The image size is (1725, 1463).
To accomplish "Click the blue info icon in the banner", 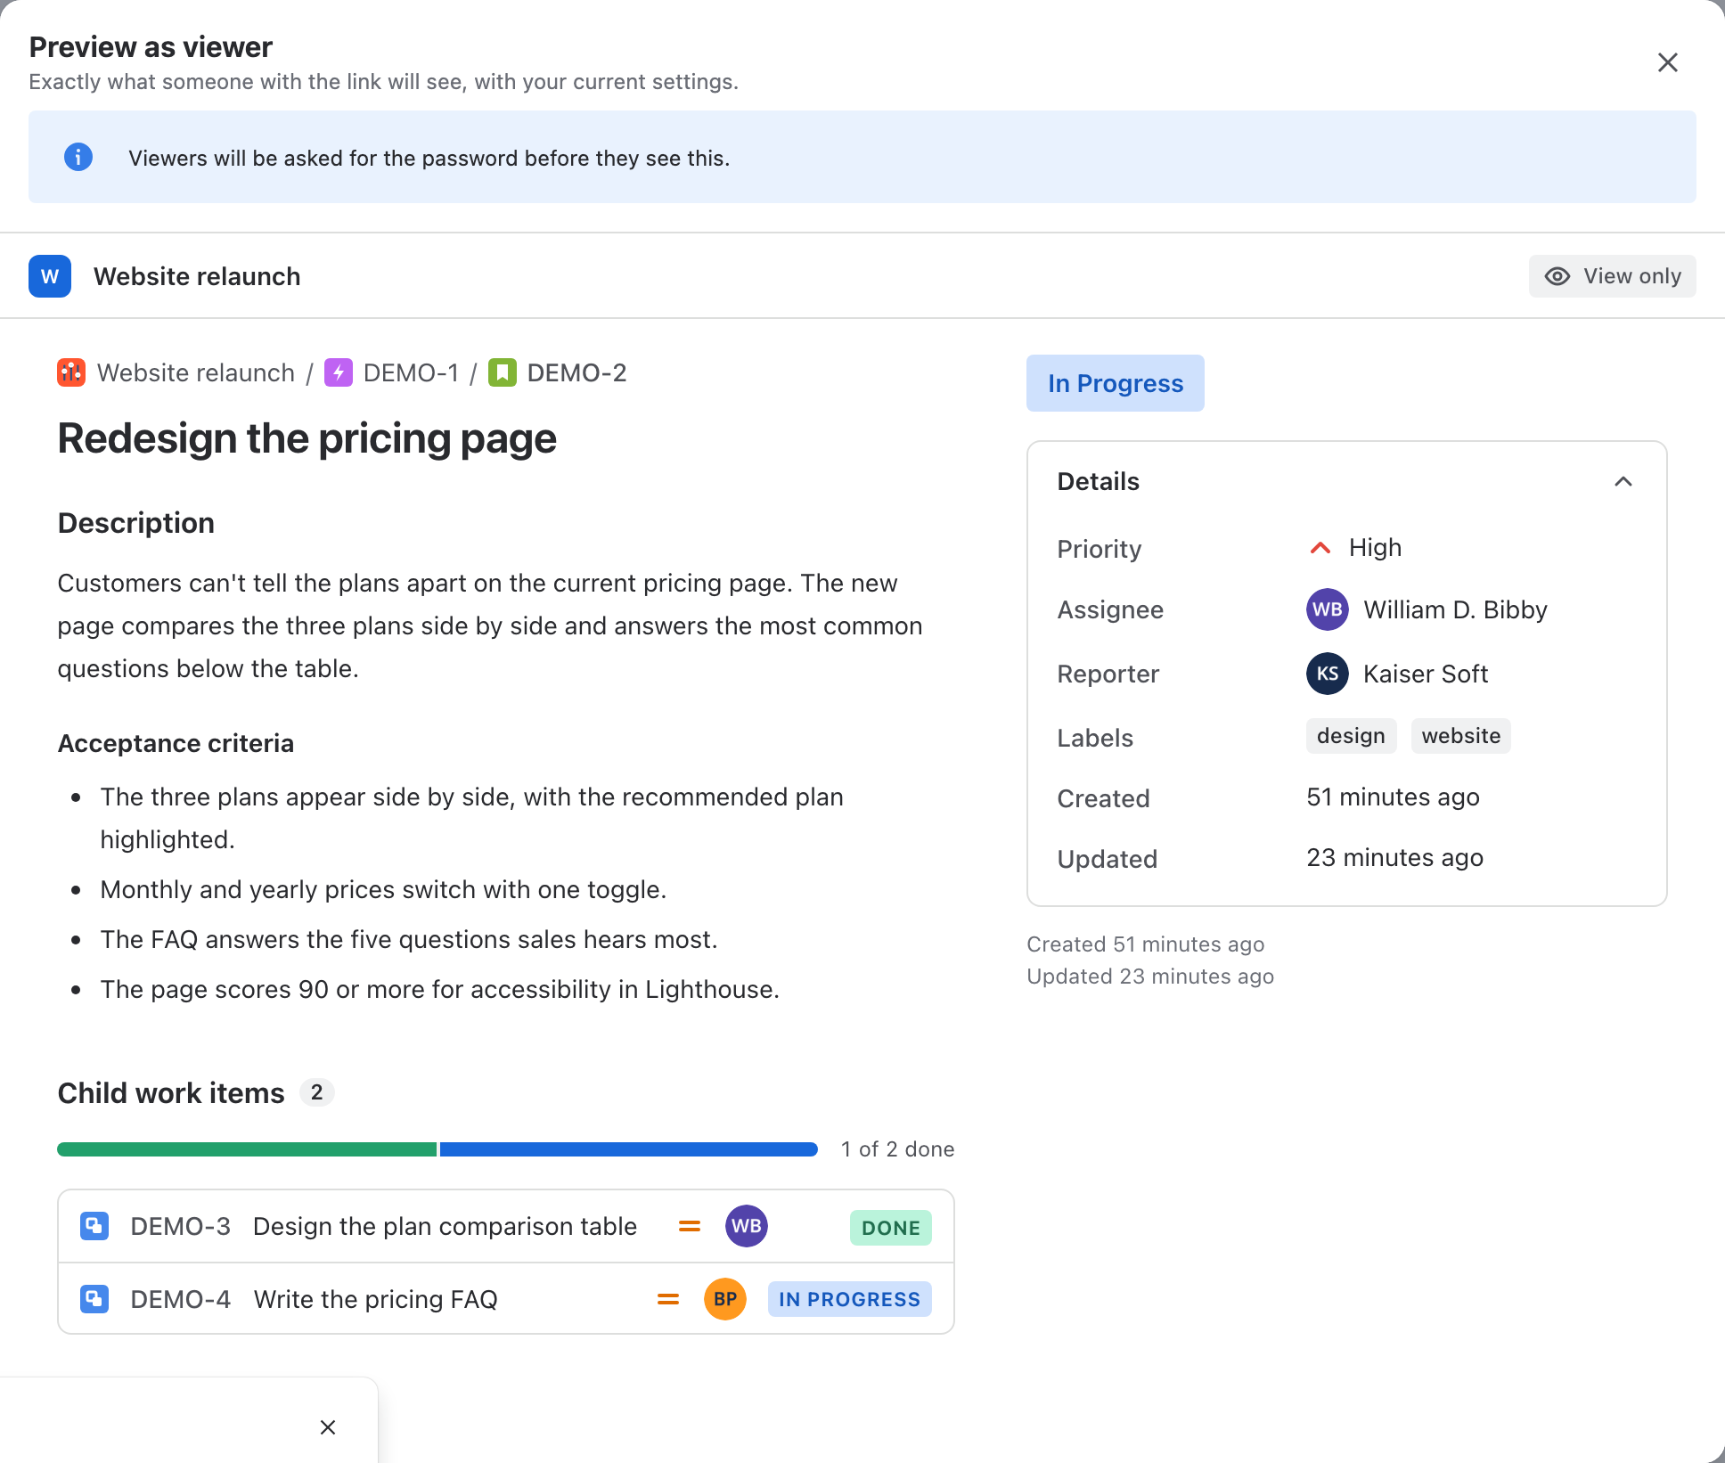I will 78,157.
